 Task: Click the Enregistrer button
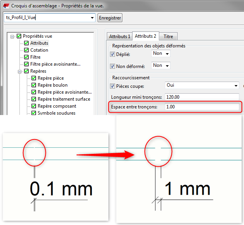pos(110,18)
